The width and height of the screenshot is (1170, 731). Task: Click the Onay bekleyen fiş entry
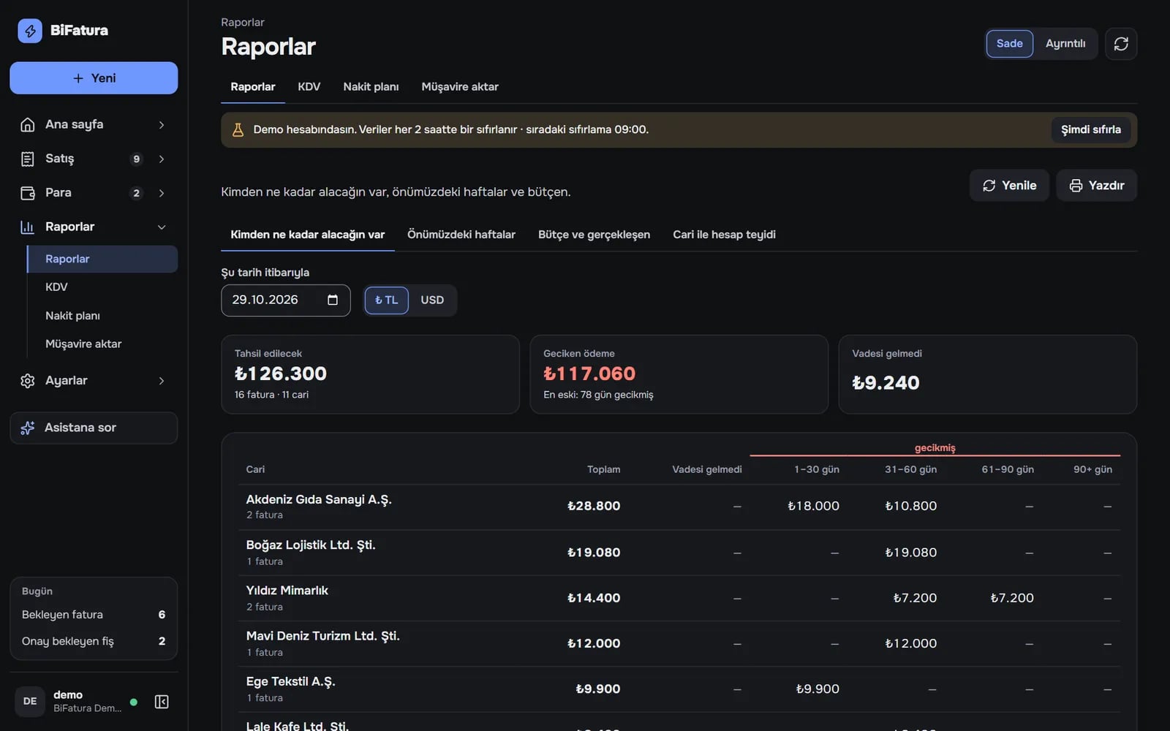point(94,641)
